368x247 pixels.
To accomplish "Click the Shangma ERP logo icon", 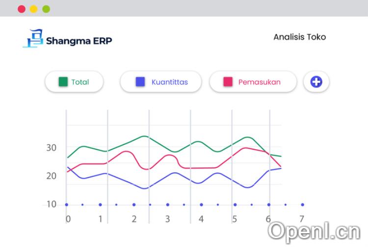I will [32, 39].
